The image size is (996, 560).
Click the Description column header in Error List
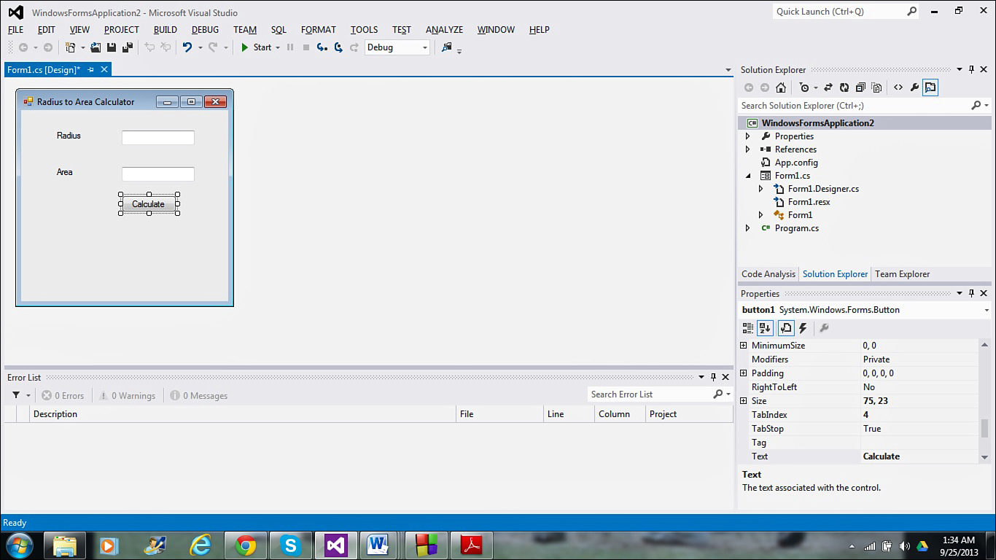(243, 414)
